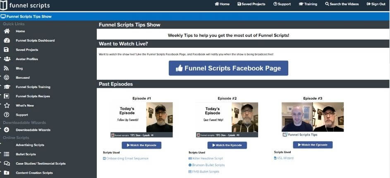This screenshot has height=178, width=390.
Task: Click the RSS feed icon for Blog
Action: tap(6, 68)
